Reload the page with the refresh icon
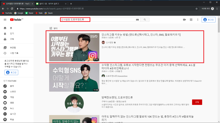Screen dimensions: 220x123 coord(12,9)
